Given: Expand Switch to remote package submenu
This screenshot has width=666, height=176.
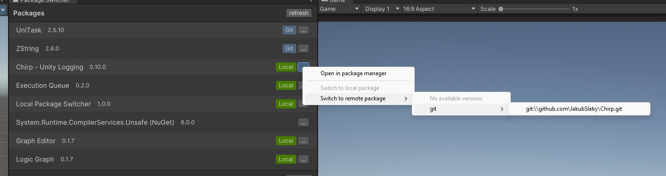Looking at the screenshot, I should 358,98.
